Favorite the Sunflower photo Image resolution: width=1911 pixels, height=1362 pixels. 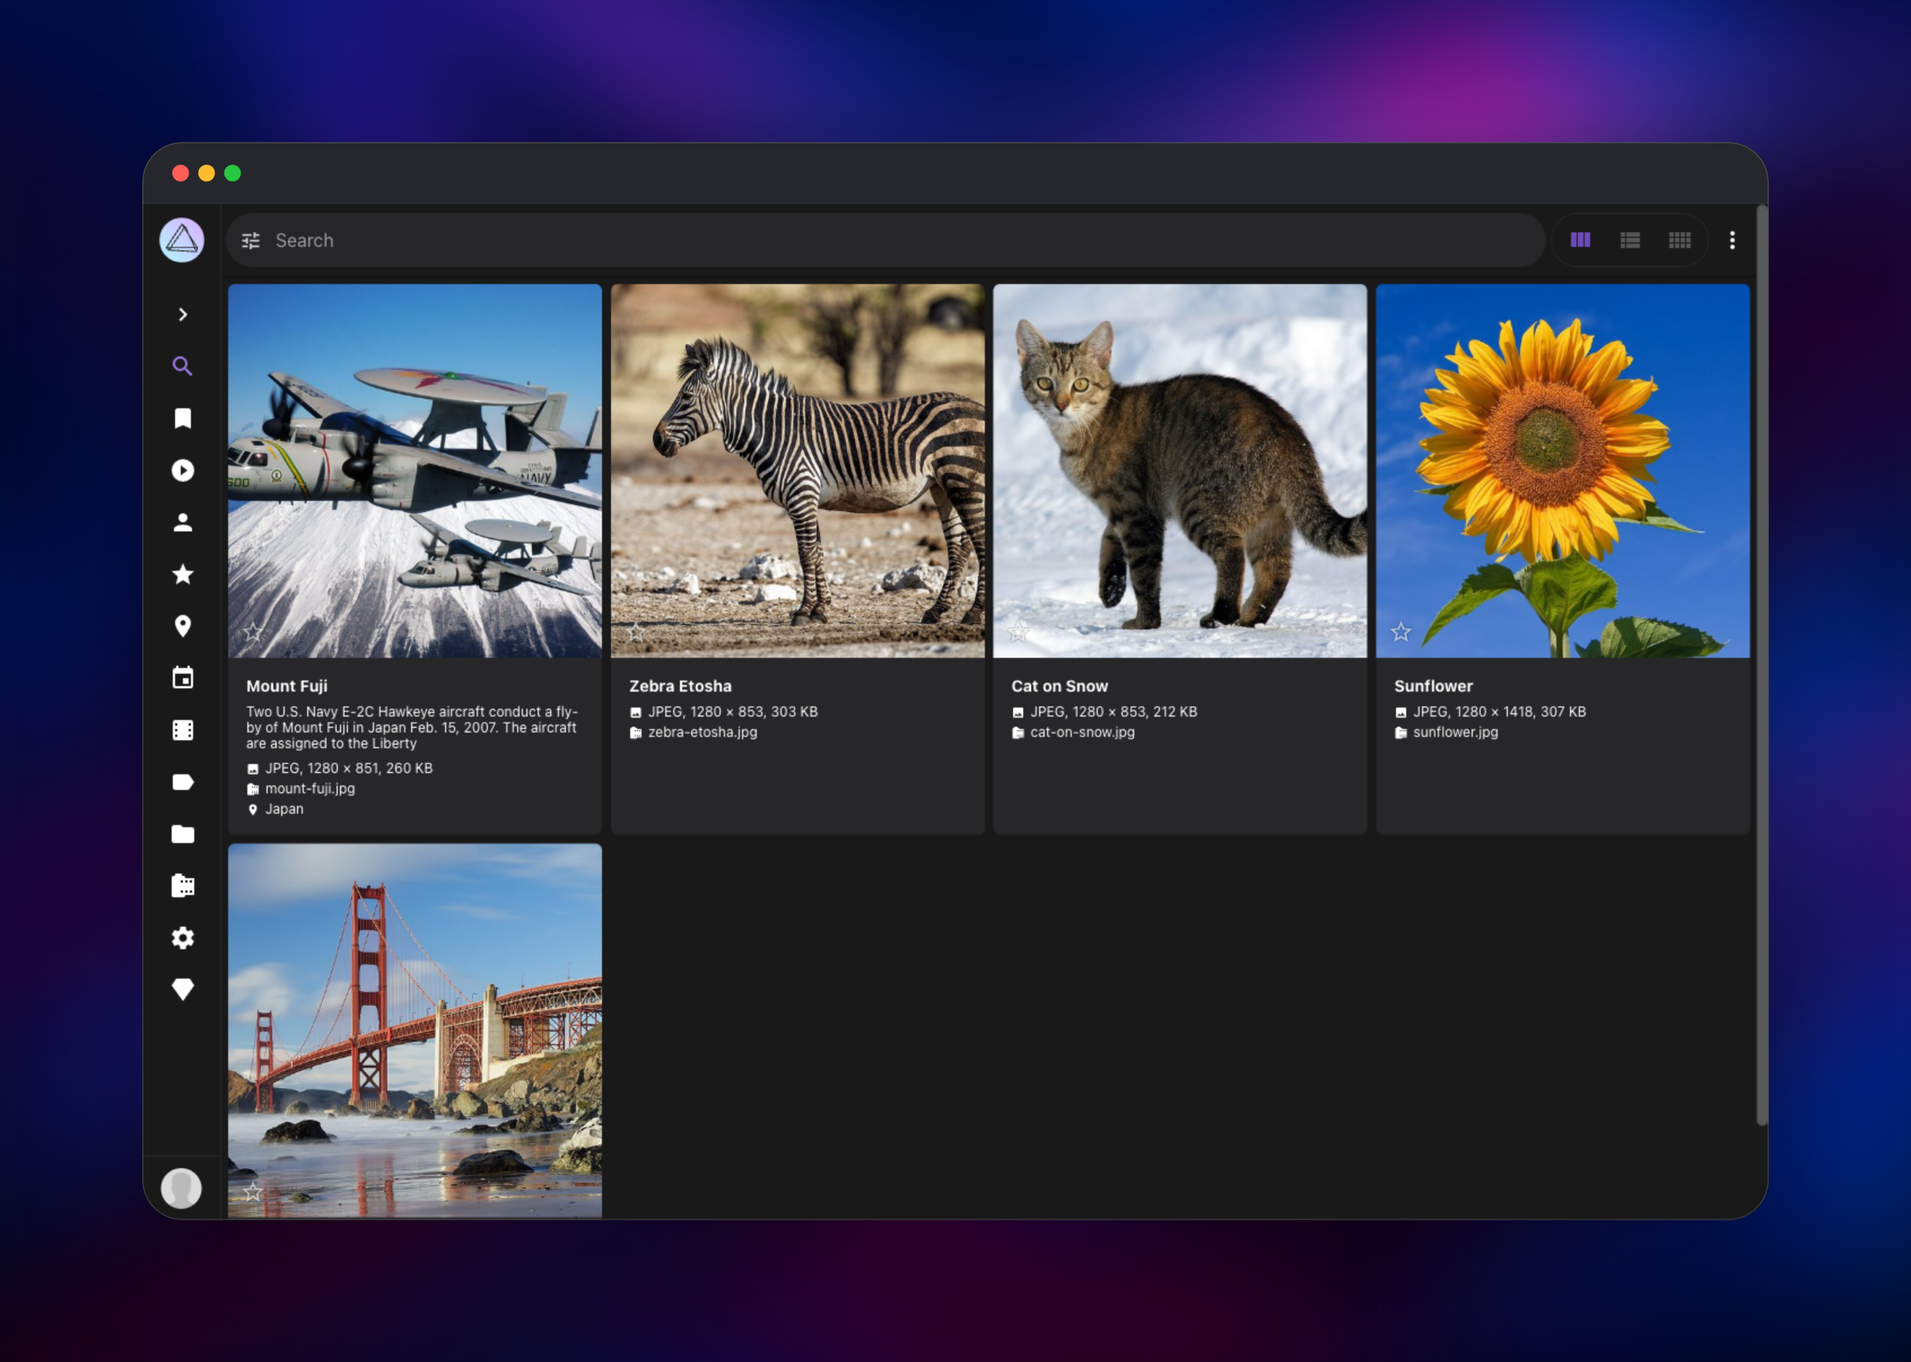(x=1401, y=632)
